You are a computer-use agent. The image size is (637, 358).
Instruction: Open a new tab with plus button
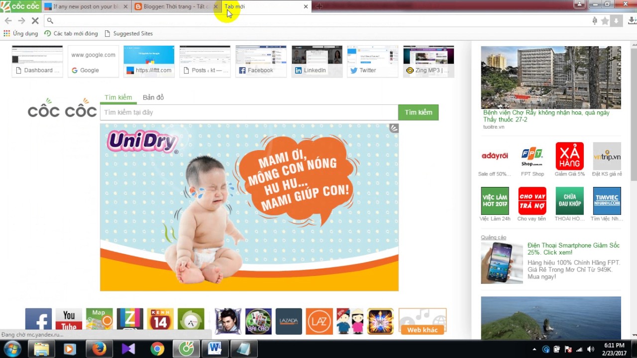319,6
